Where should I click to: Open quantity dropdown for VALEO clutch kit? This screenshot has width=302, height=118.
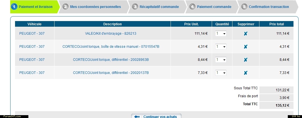click(x=221, y=34)
